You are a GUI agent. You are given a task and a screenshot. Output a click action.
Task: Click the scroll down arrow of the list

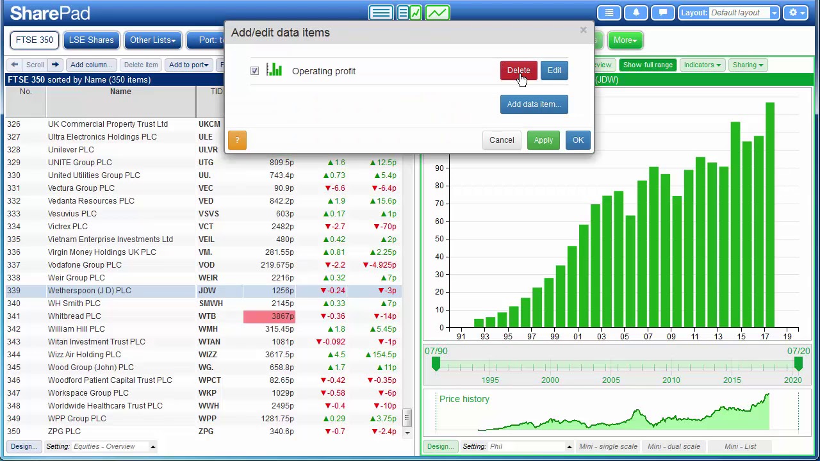point(406,432)
